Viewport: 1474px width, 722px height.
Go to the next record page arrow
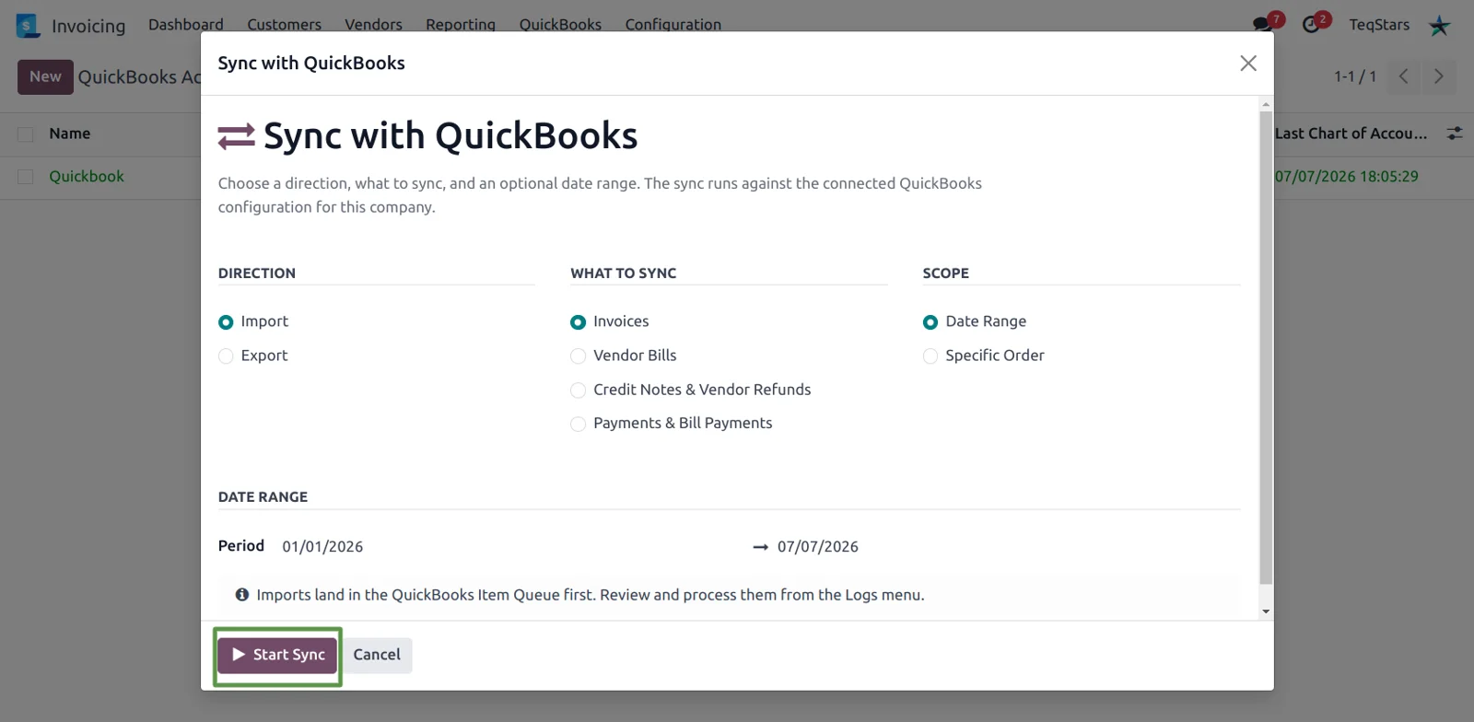(1439, 76)
